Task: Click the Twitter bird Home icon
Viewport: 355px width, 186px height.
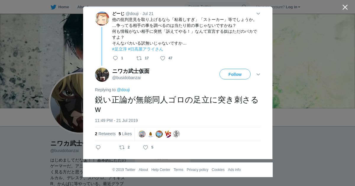Action: pyautogui.click(x=53, y=7)
